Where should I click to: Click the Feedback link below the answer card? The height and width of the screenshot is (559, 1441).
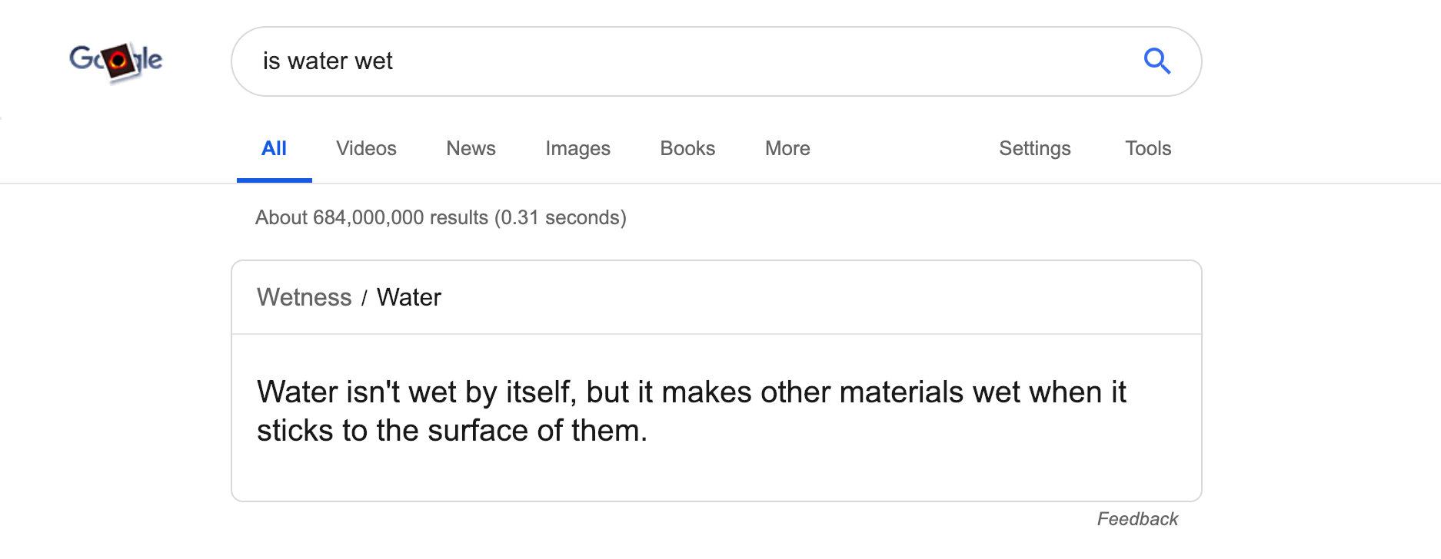click(x=1137, y=519)
